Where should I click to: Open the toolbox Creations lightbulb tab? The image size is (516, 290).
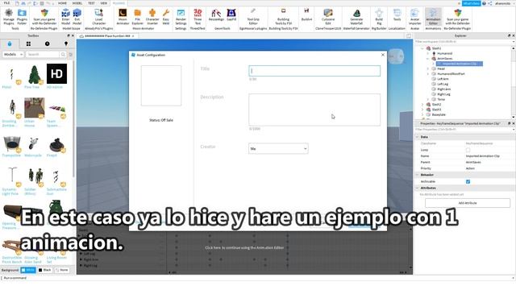point(66,43)
